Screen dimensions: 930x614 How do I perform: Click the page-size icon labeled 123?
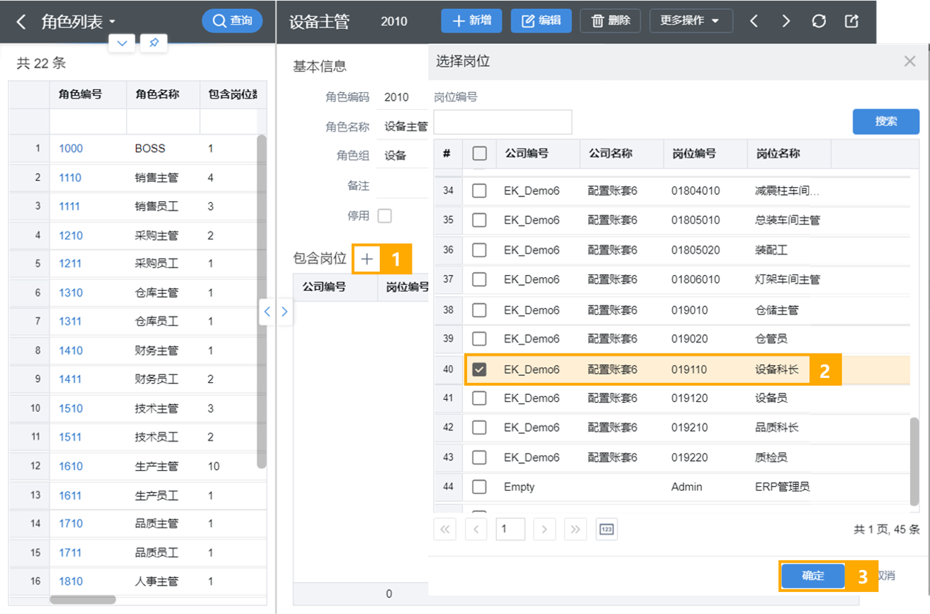pos(607,530)
